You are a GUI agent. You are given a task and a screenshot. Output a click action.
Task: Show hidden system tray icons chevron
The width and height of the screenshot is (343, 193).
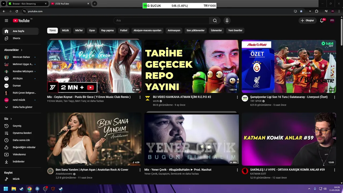(309, 189)
